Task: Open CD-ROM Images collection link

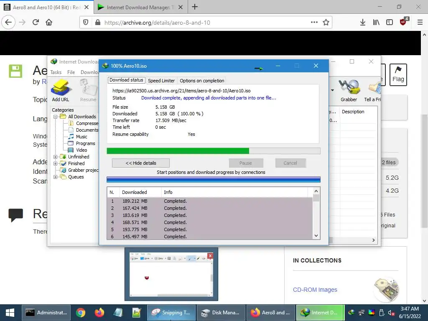Action: point(315,290)
